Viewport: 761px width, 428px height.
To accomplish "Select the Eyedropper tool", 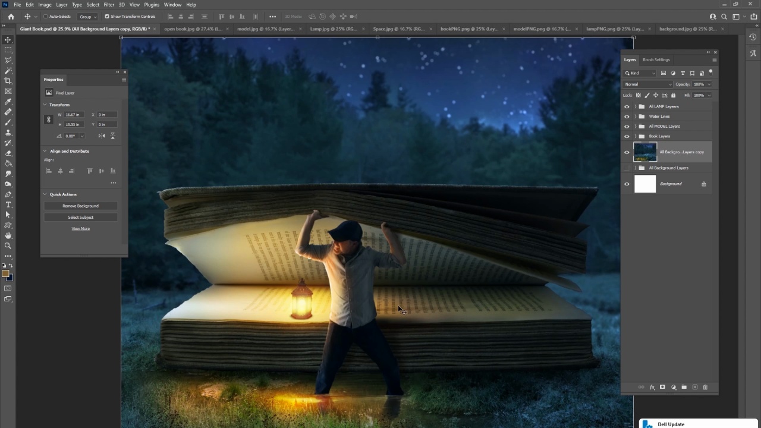I will [8, 102].
